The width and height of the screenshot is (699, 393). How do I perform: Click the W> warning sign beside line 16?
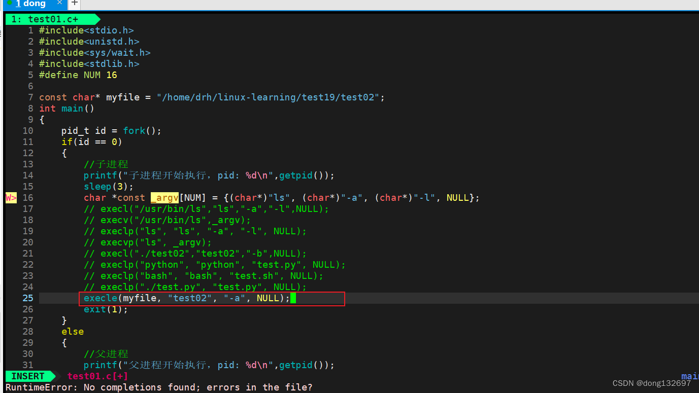click(x=11, y=198)
